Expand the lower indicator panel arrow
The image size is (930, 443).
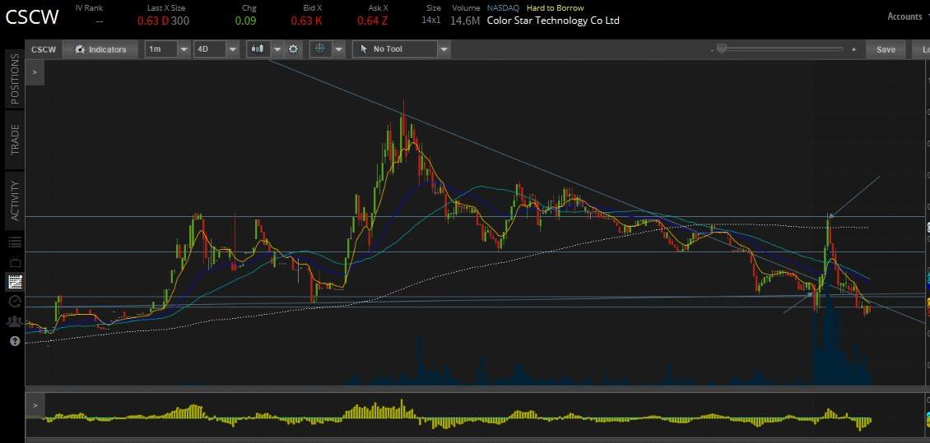(x=35, y=405)
